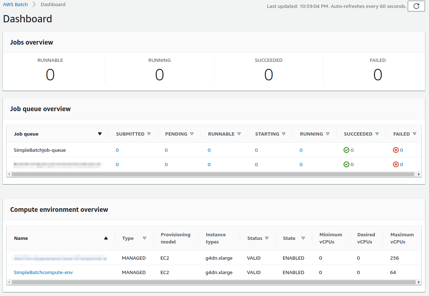Click the sort indicator on Job queue column

[x=100, y=133]
